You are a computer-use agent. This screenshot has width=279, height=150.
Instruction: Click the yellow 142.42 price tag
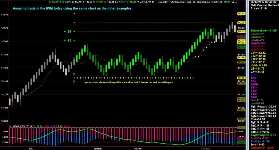pos(241,14)
